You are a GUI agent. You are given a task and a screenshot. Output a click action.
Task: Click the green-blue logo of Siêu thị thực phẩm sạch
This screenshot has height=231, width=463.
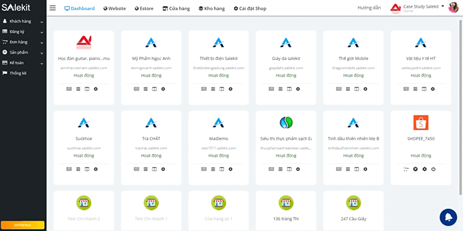click(286, 123)
